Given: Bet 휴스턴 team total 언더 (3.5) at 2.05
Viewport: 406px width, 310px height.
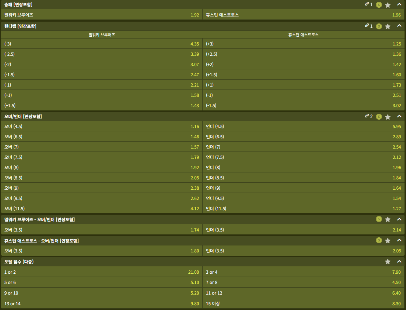Looking at the screenshot, I should coord(304,251).
